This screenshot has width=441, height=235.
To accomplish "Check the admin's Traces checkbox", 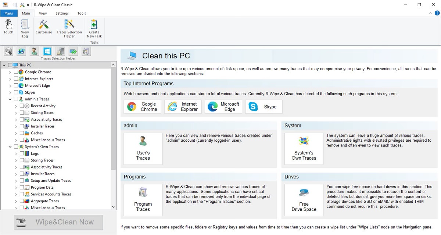I will click(x=16, y=99).
